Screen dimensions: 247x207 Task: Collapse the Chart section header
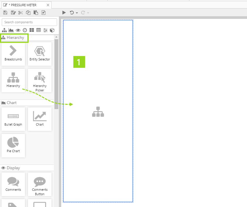coord(12,103)
